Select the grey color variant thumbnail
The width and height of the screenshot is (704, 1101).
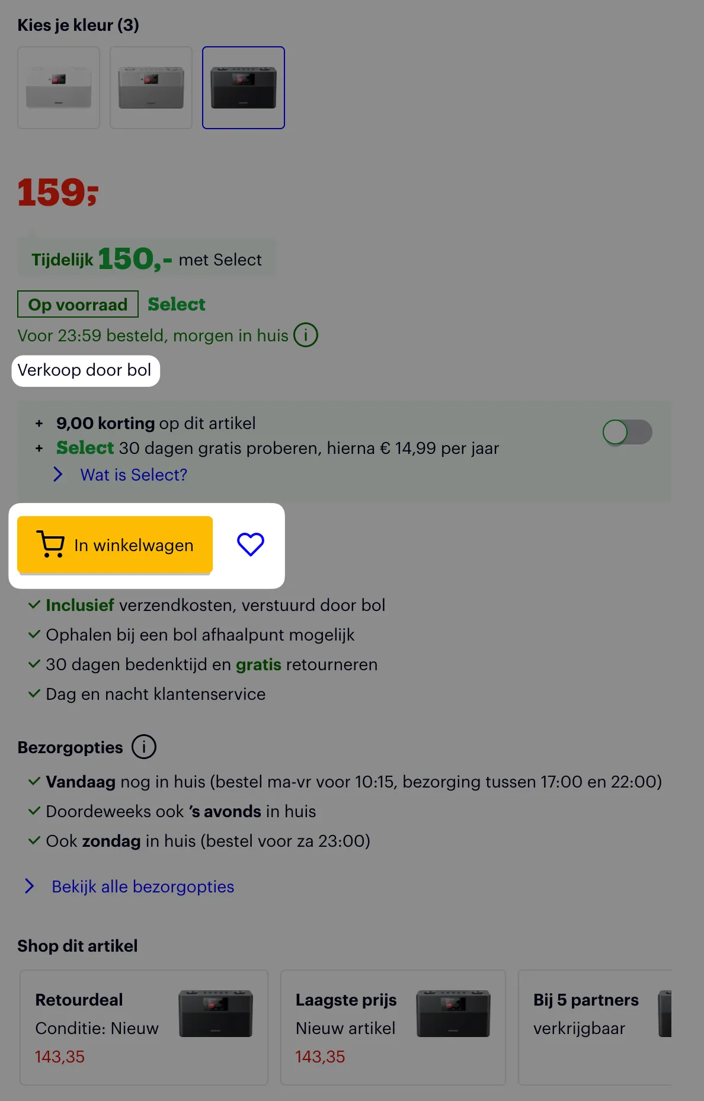coord(151,87)
